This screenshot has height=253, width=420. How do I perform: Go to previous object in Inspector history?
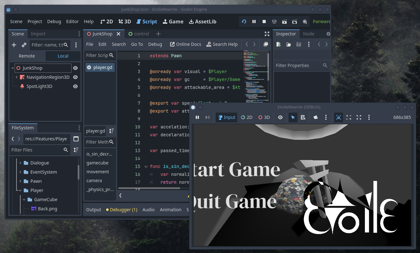click(319, 44)
